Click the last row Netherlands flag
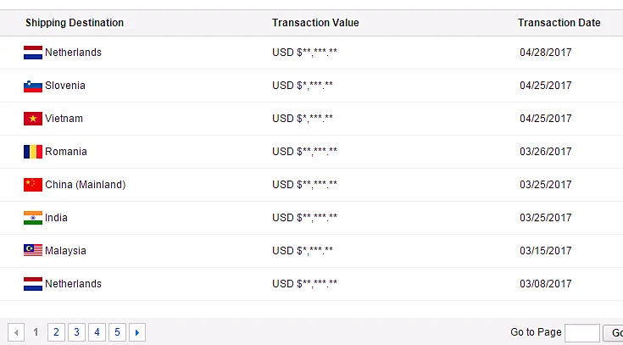The image size is (623, 345). click(x=33, y=284)
